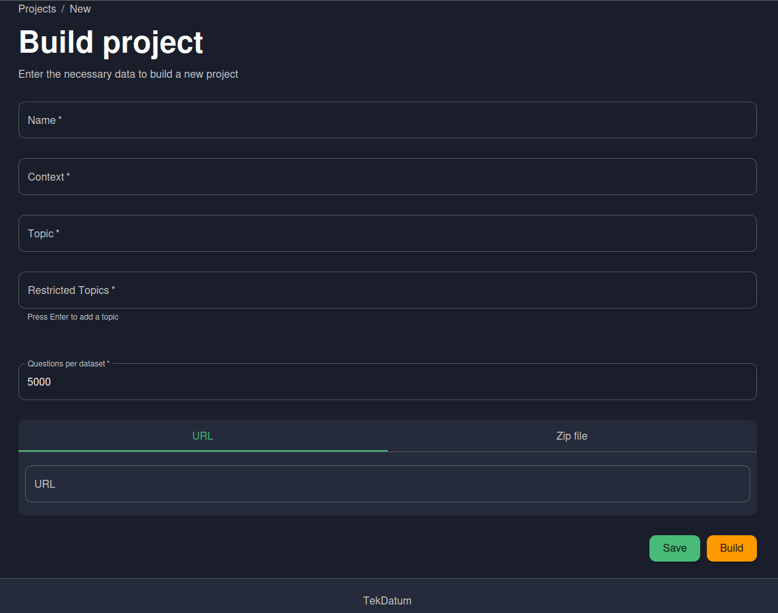Click the green underline beneath URL tab

[202, 451]
